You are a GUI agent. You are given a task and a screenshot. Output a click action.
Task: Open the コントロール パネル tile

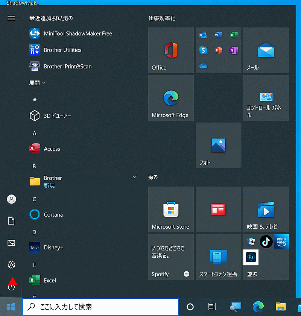(x=266, y=98)
